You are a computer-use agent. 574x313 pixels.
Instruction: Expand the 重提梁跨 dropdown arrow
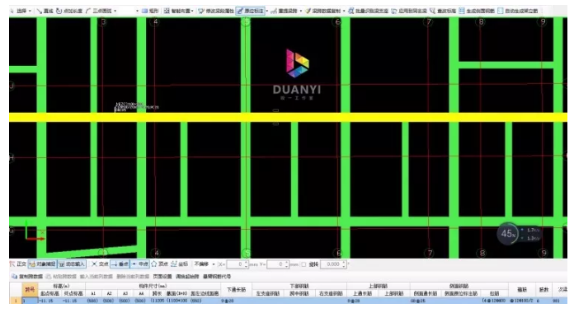point(301,11)
